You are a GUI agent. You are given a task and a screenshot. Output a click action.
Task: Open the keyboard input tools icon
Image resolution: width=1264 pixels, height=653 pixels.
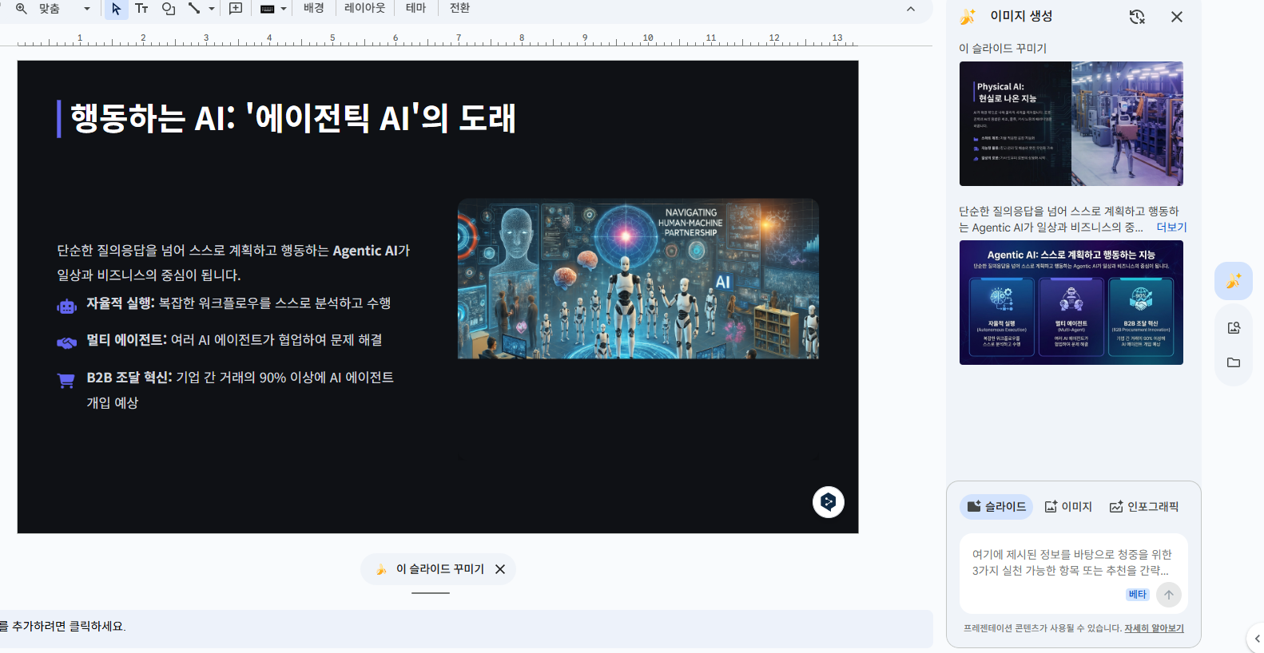point(268,9)
